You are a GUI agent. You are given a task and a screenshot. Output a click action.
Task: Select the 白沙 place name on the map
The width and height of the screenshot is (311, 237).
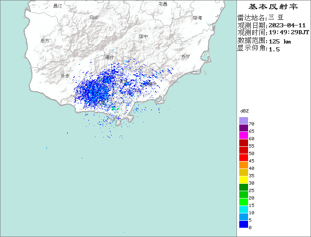tap(94, 18)
